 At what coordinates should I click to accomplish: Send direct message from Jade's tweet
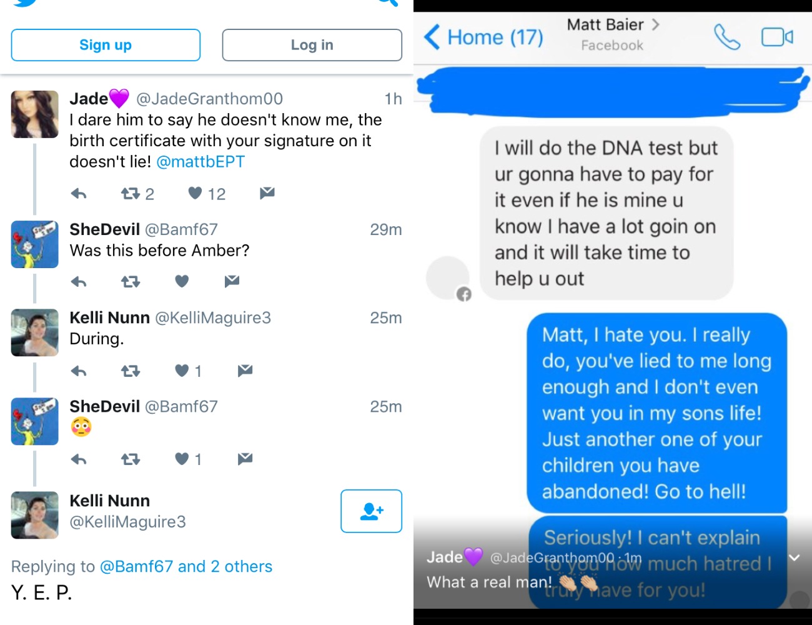(x=267, y=192)
